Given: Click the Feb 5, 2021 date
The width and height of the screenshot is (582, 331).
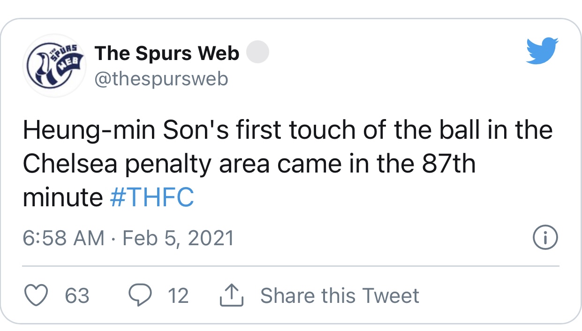Looking at the screenshot, I should coord(178,238).
